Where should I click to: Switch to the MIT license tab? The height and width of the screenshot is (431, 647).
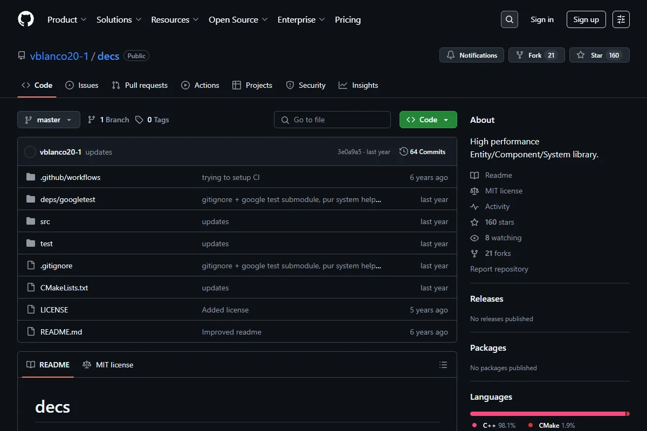tap(108, 365)
